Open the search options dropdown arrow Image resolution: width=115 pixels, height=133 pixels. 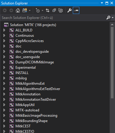[x=113, y=18]
